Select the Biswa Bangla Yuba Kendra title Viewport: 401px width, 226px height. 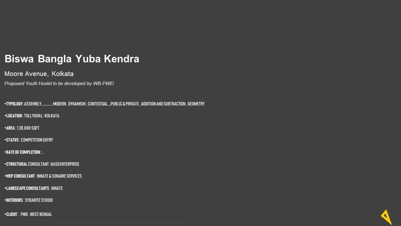pos(72,59)
